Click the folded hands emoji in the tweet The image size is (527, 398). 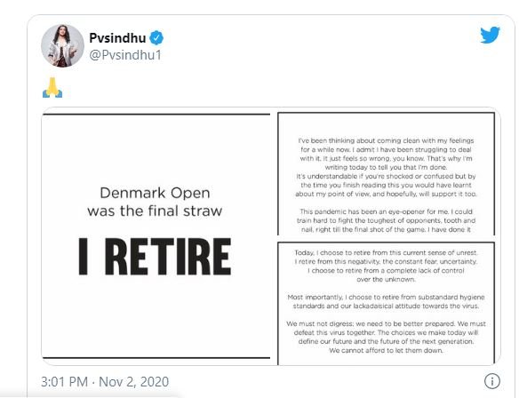coord(52,87)
